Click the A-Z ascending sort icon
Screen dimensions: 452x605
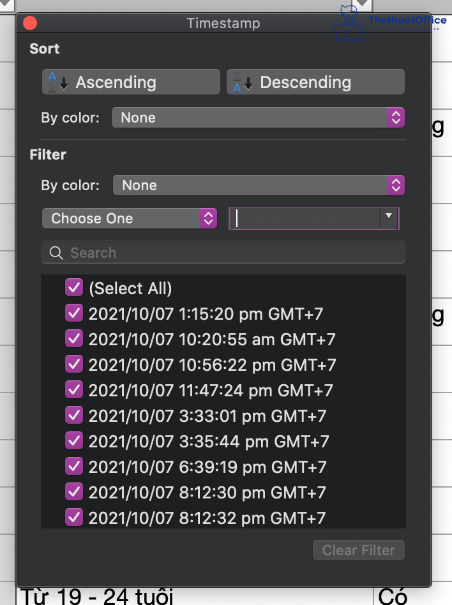[x=57, y=82]
